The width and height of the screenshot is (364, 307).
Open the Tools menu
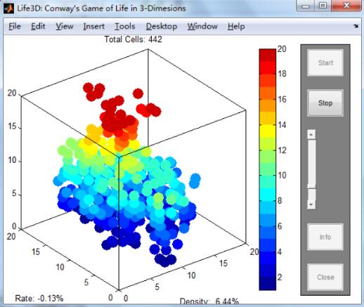point(125,26)
